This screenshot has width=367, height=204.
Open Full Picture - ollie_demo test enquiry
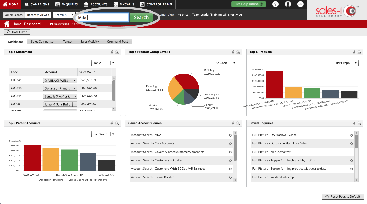(271, 152)
